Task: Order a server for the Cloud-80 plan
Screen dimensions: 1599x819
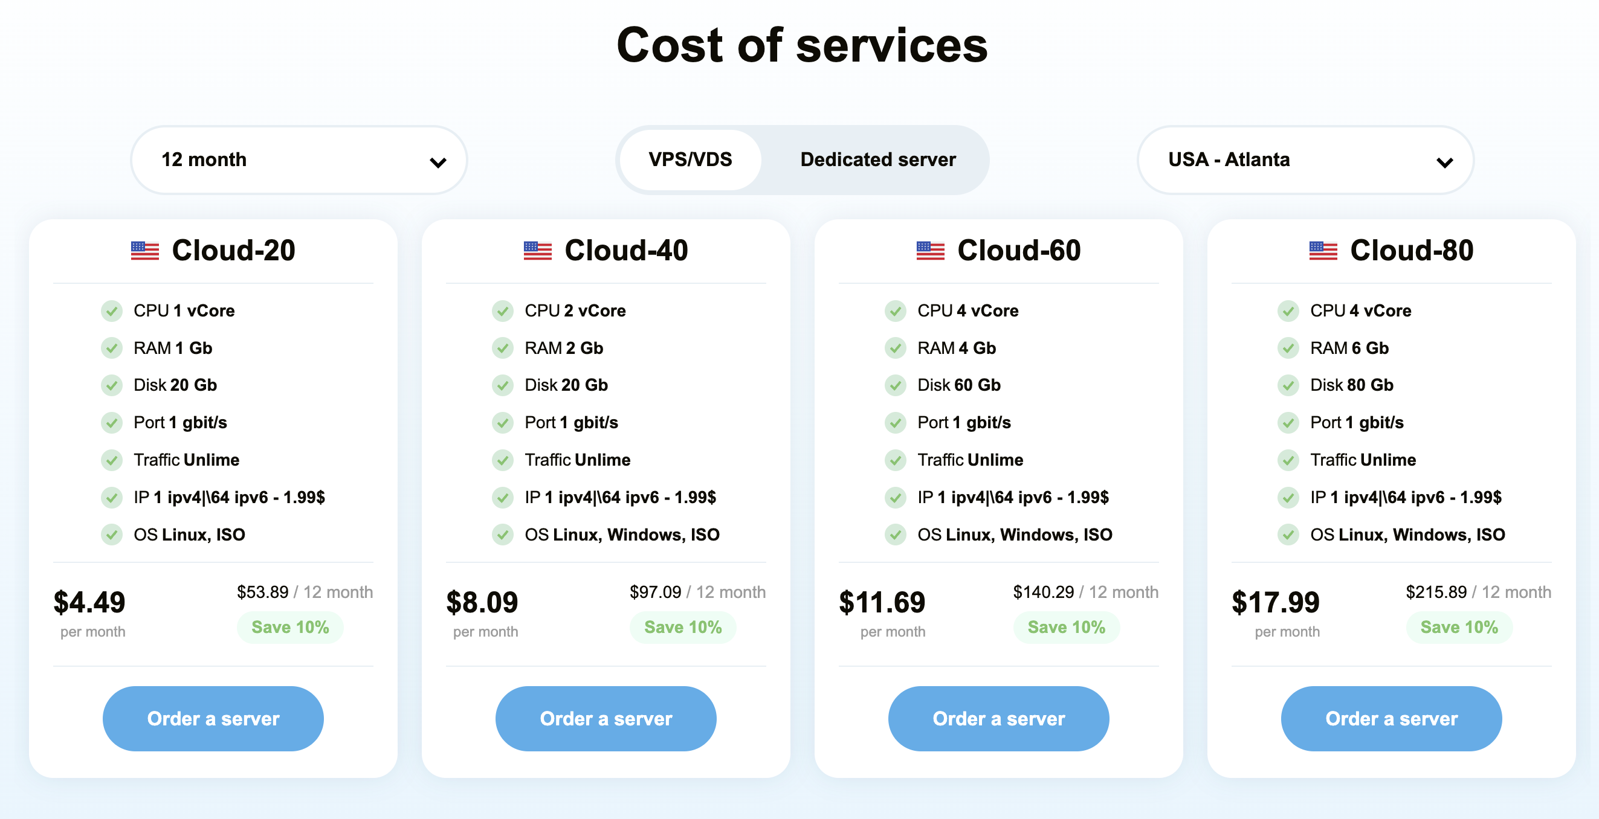Action: pos(1391,719)
